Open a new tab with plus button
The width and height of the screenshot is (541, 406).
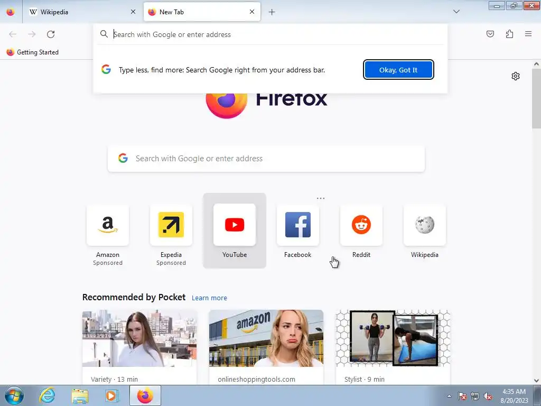tap(272, 12)
